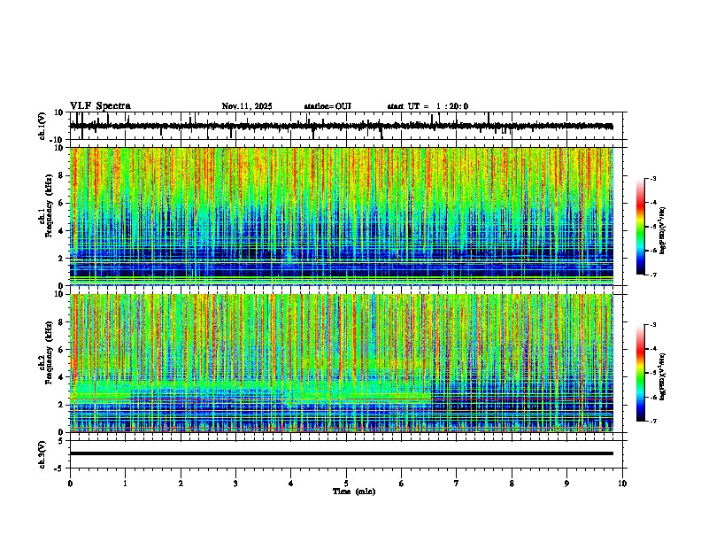Viewport: 701px width, 542px height.
Task: Click the '6' kHz tick of ch.2 spectrogram
Action: point(62,350)
